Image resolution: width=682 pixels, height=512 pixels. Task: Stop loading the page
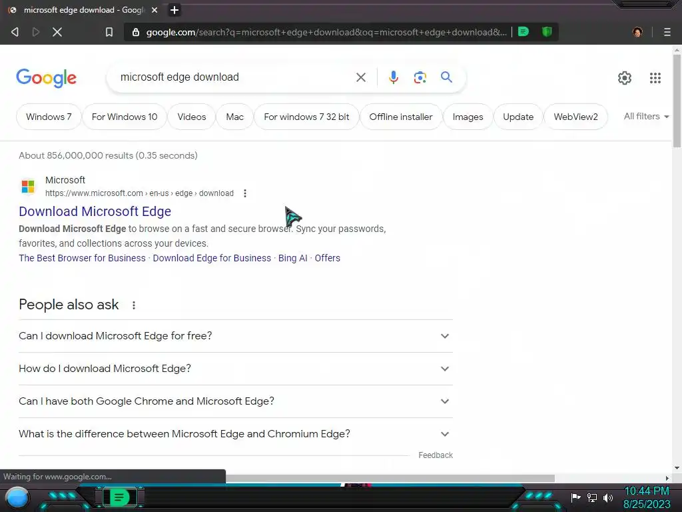57,32
